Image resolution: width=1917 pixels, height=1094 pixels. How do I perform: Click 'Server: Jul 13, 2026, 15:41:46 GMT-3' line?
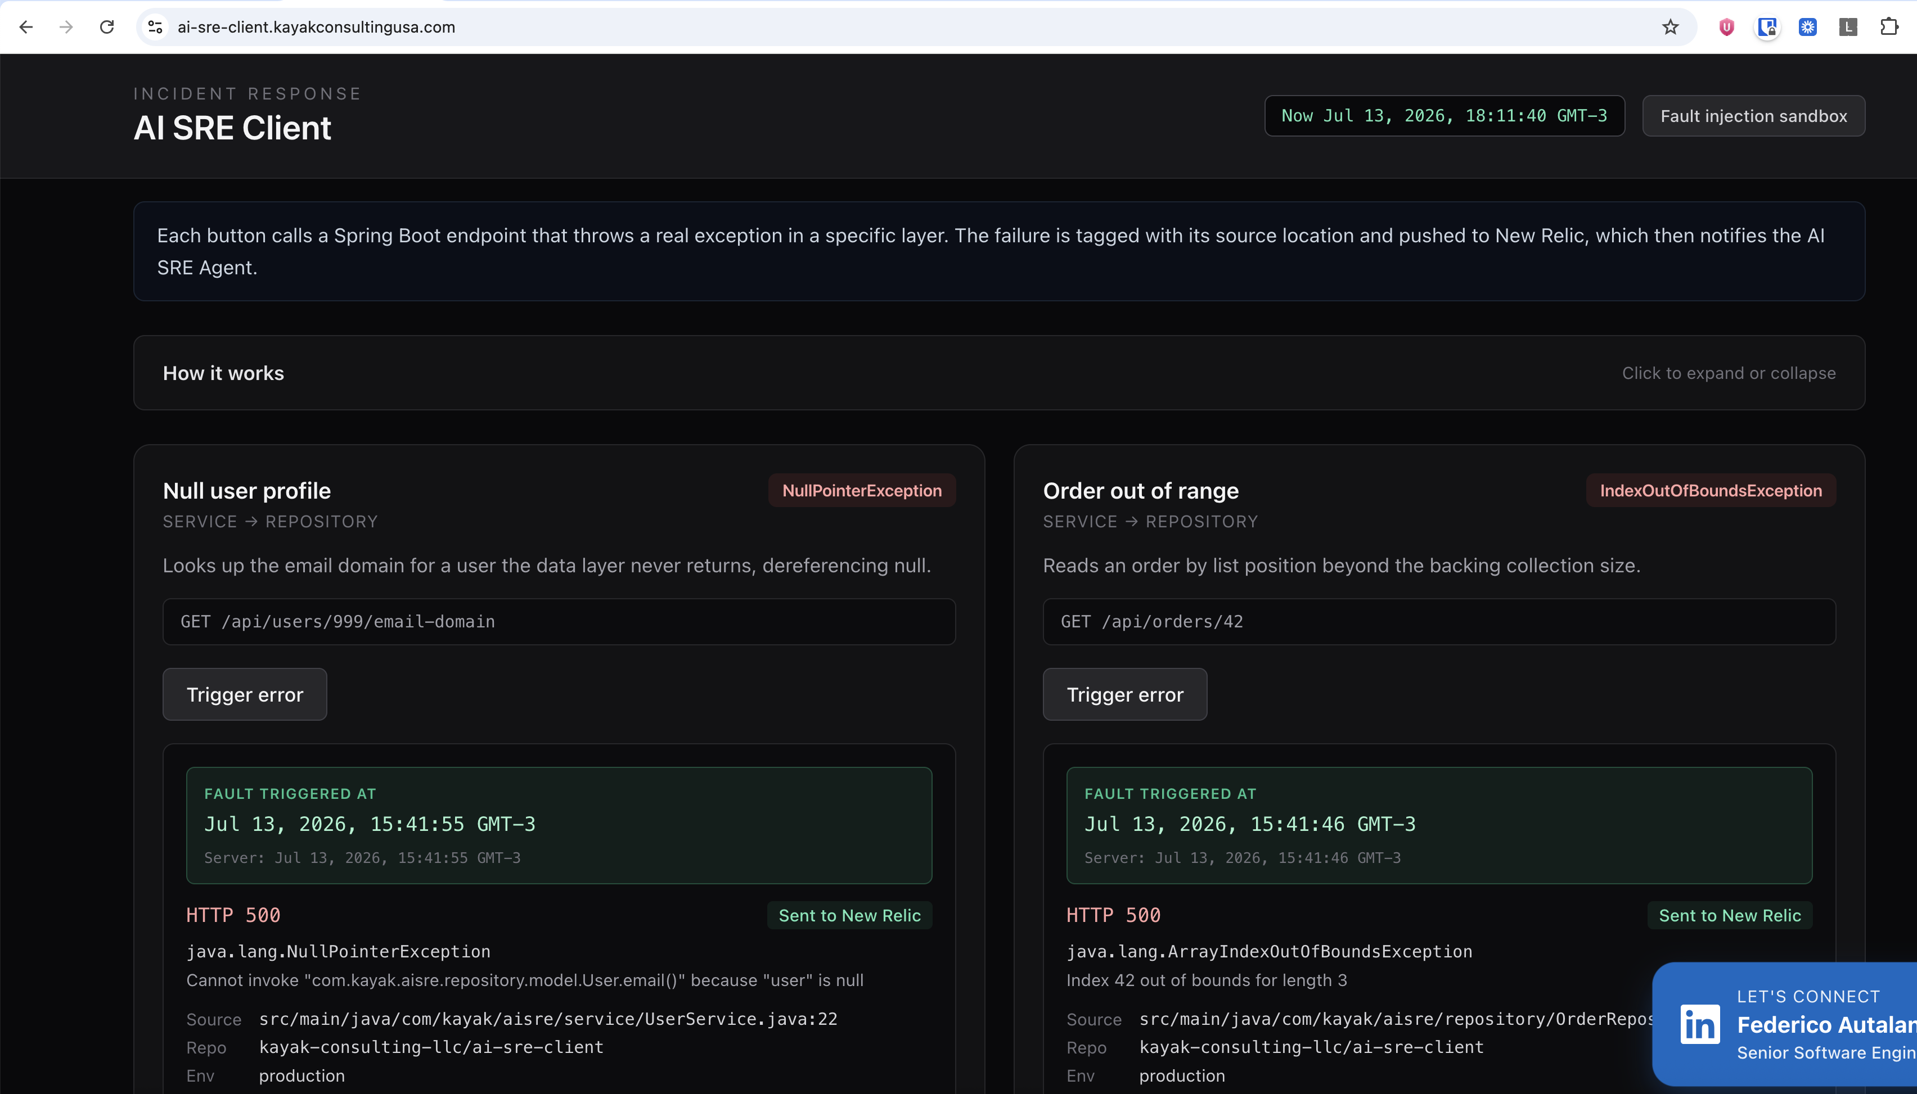point(1243,857)
